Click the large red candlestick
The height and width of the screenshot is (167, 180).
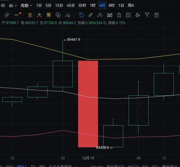(88, 104)
